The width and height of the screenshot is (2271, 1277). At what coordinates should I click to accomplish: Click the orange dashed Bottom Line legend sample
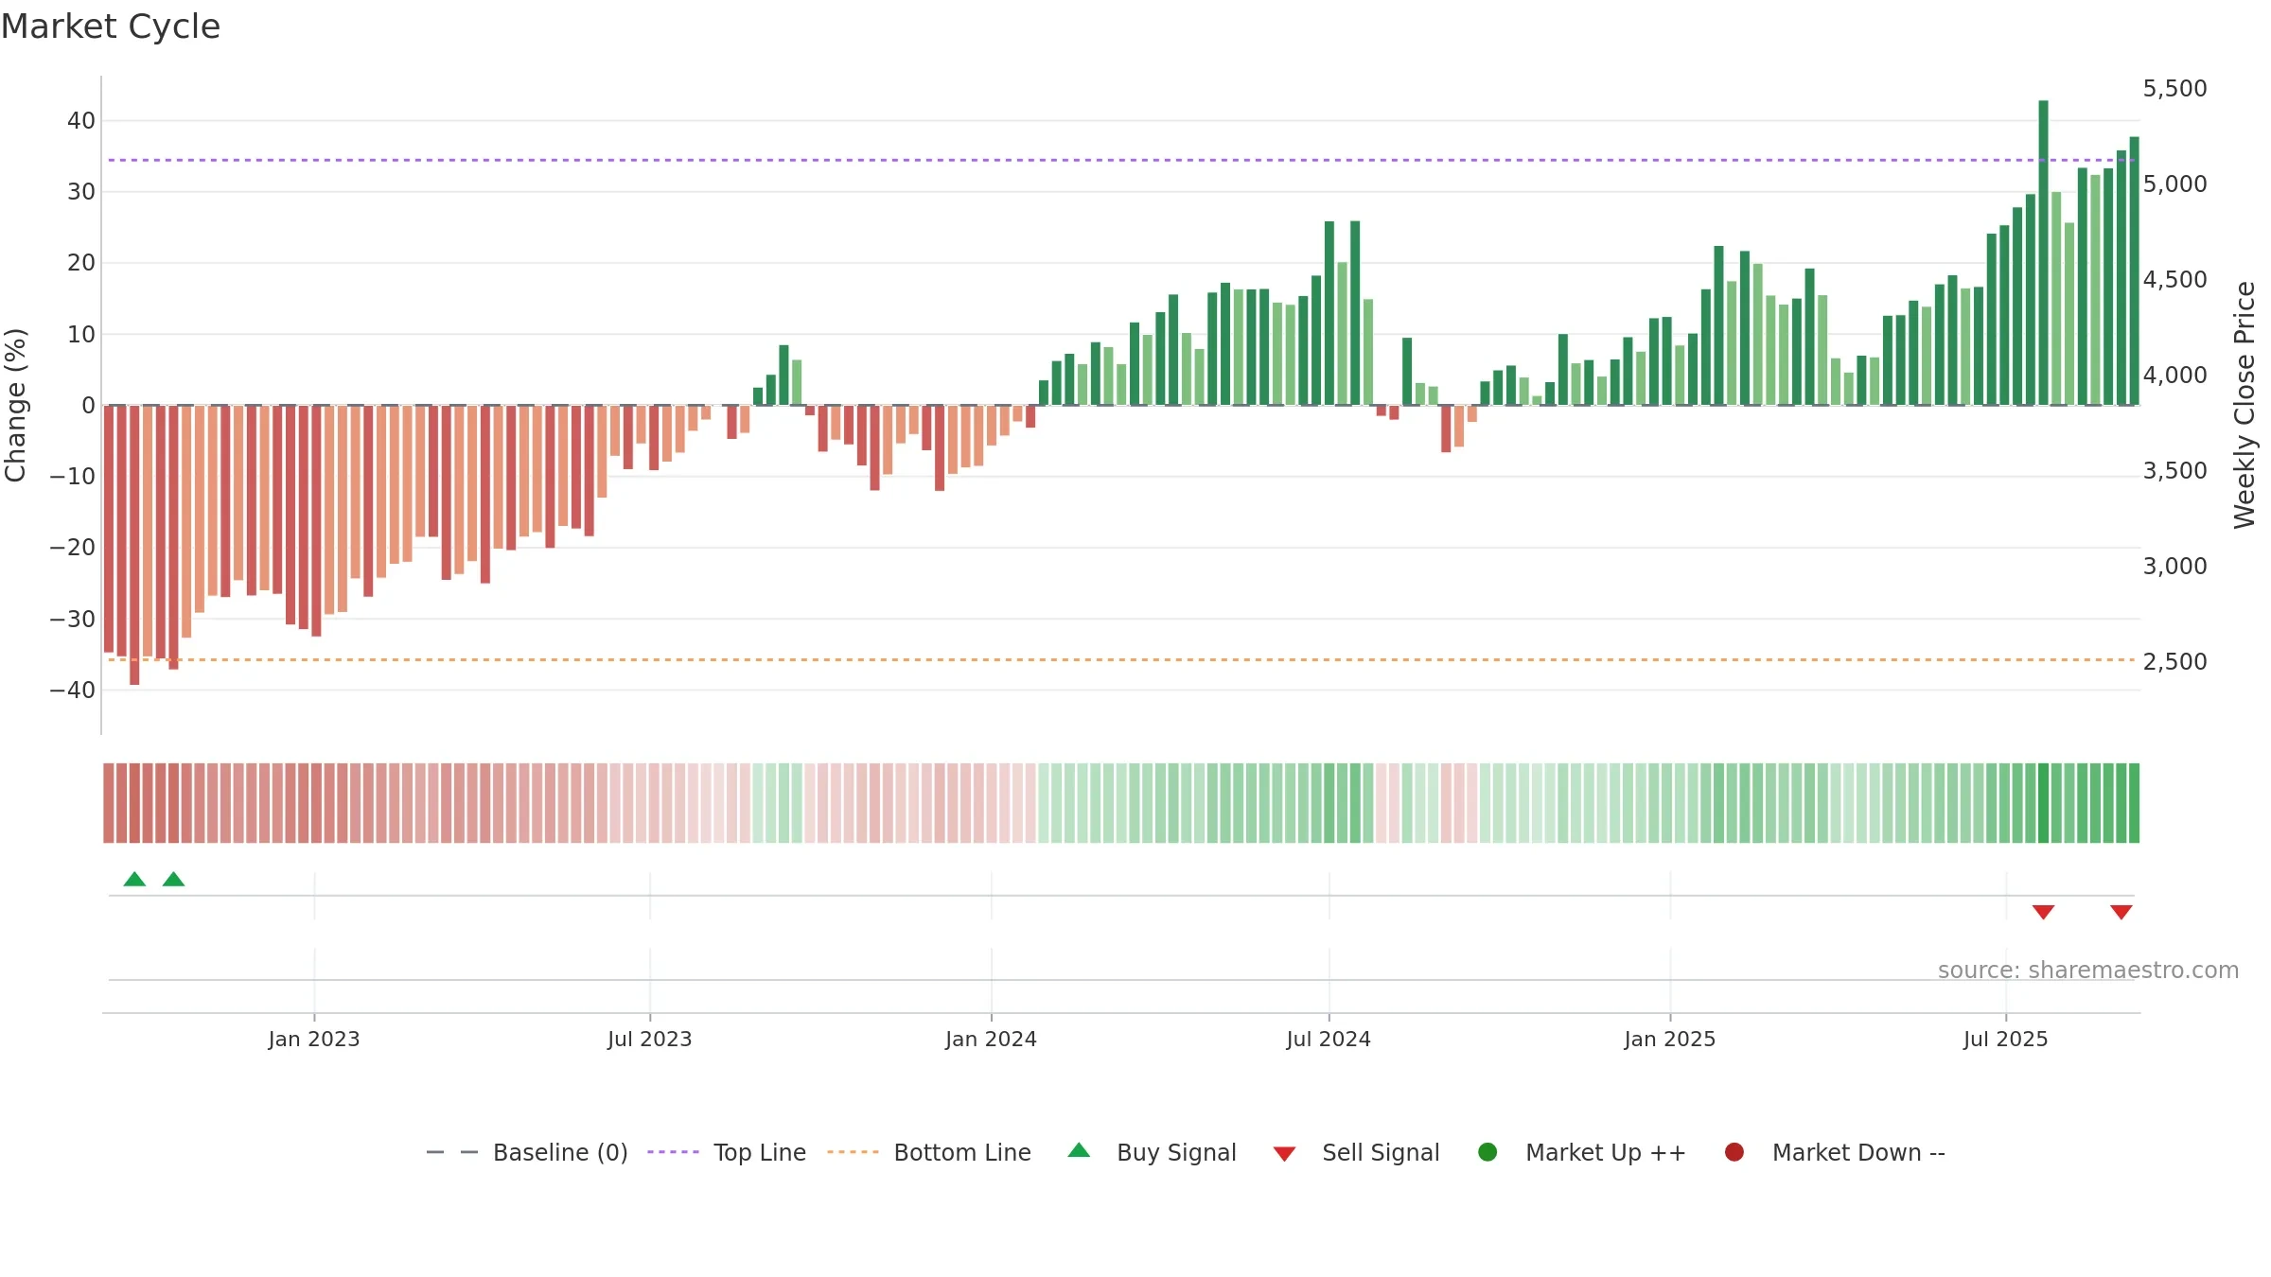click(853, 1152)
